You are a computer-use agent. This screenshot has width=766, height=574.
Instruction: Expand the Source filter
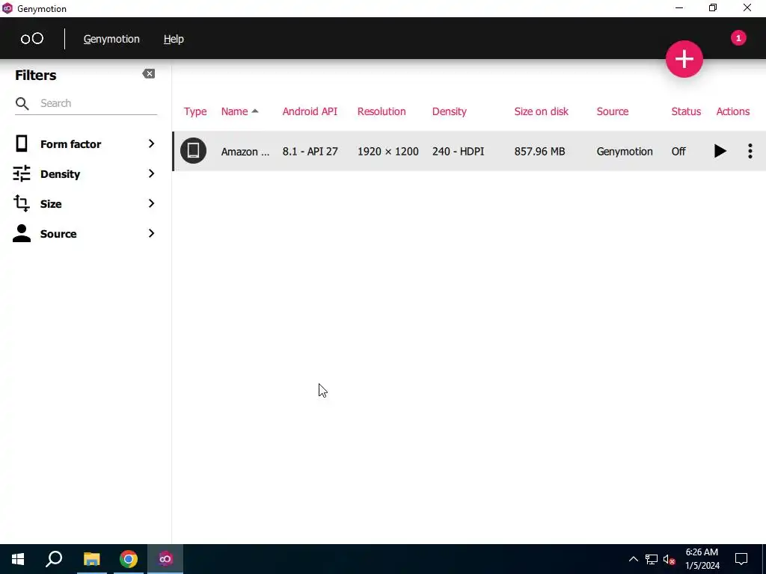click(x=85, y=234)
